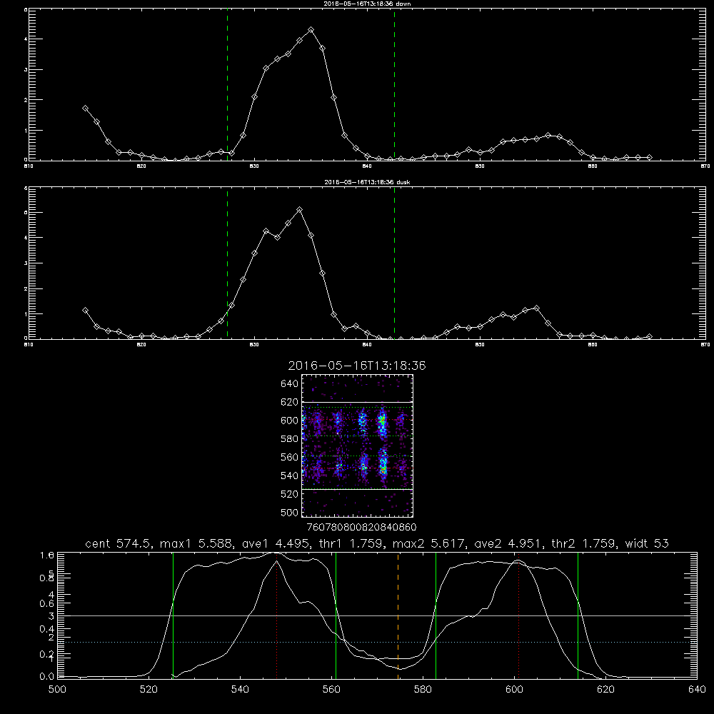Click the first diamond data point of the dusk curve

click(85, 311)
